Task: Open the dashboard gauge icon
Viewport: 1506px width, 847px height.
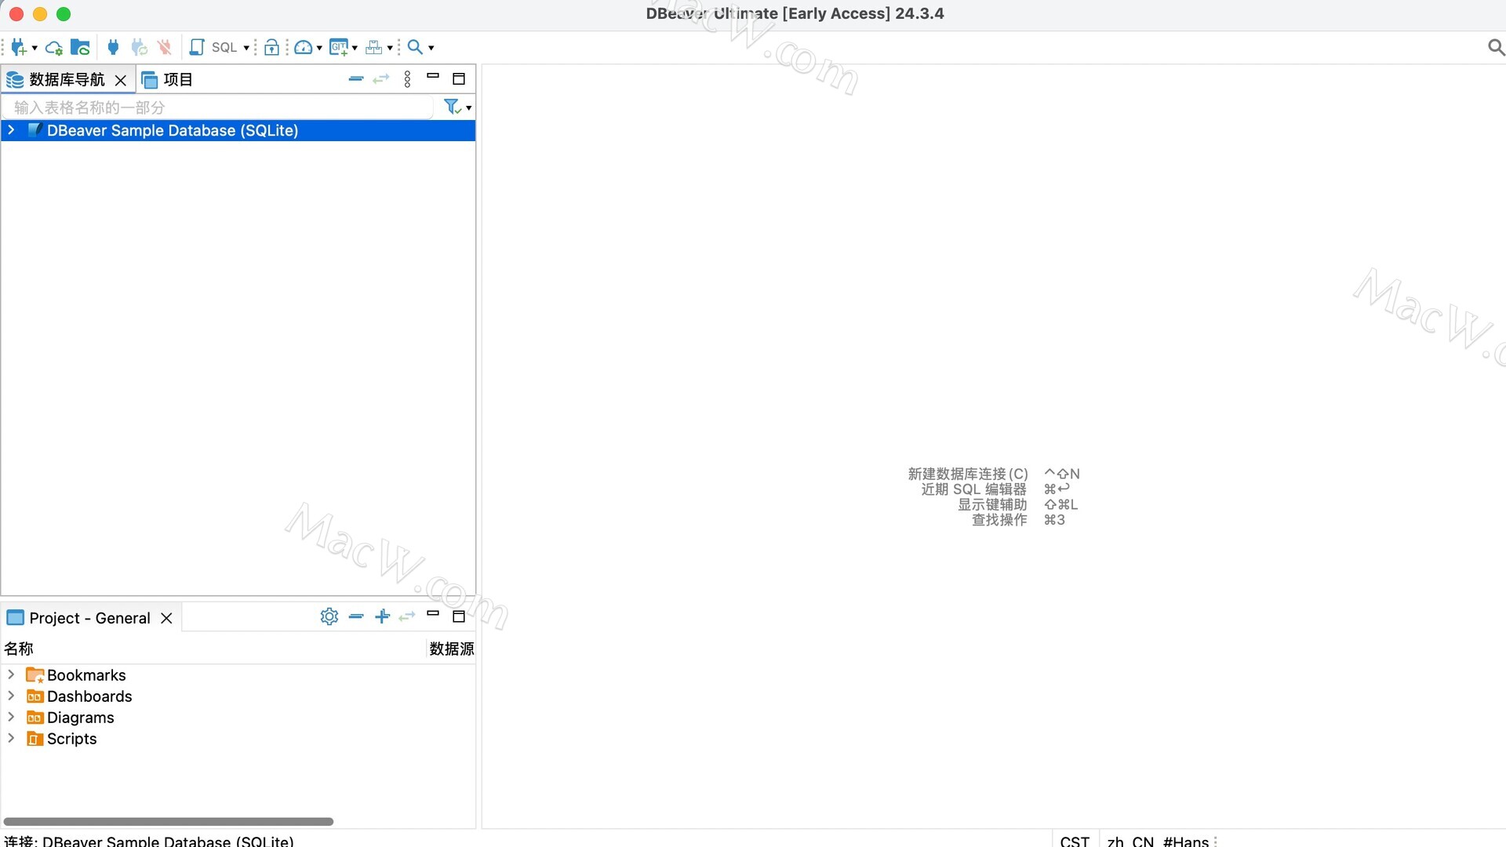Action: (x=304, y=48)
